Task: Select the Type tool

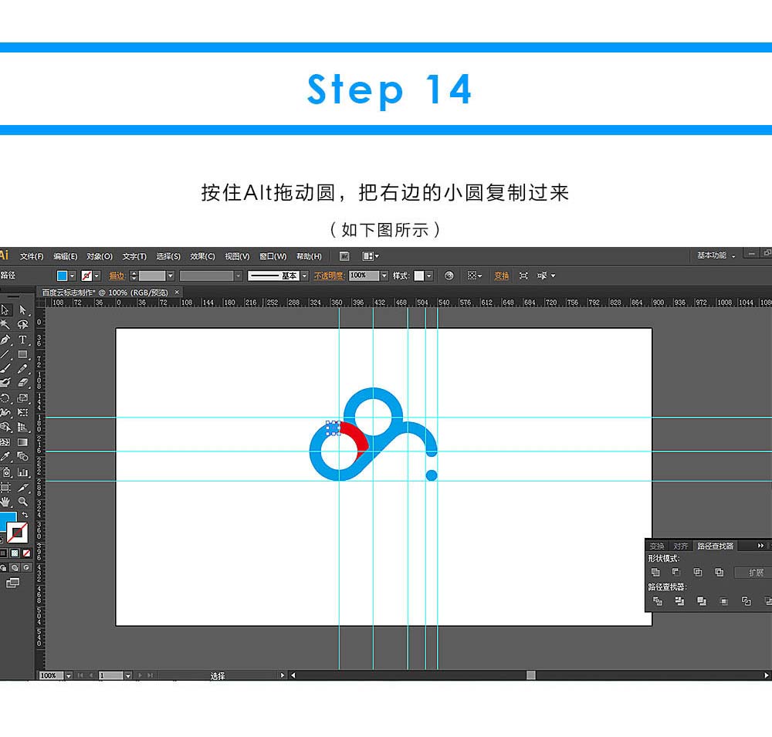Action: coord(22,340)
